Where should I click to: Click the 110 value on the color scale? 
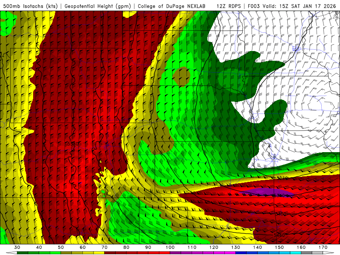click(192, 247)
